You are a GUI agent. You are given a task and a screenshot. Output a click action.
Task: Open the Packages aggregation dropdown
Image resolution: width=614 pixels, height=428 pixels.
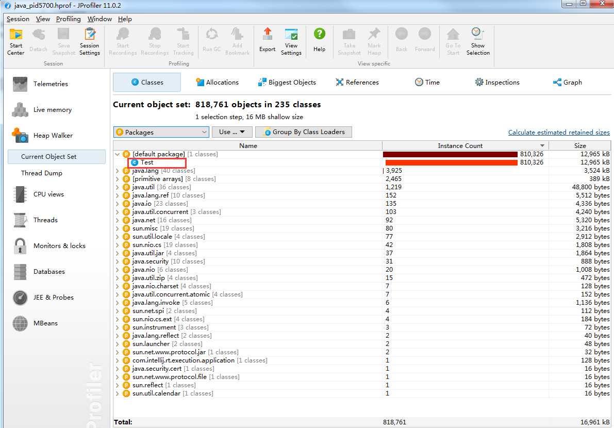pyautogui.click(x=161, y=133)
